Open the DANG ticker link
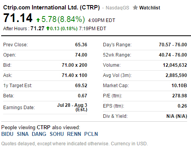Image resolution: width=191 pixels, height=150 pixels. coord(39,134)
